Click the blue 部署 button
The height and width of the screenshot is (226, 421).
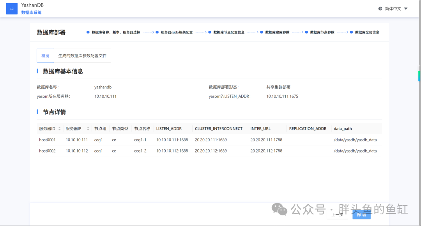click(x=361, y=214)
